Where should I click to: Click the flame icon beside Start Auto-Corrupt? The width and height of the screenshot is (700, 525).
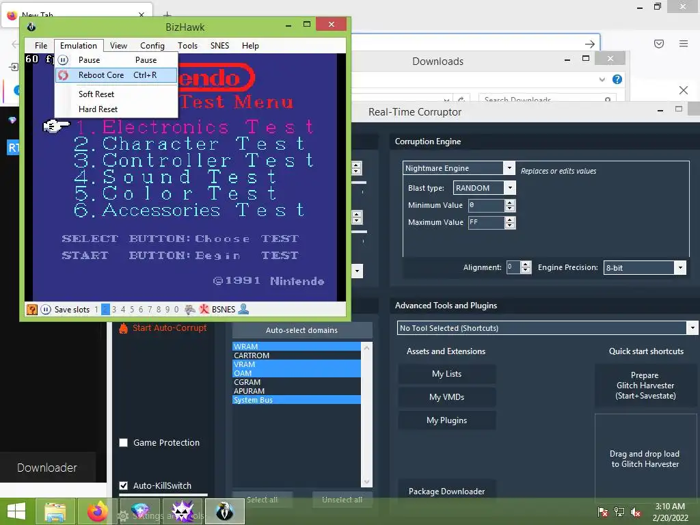coord(124,328)
